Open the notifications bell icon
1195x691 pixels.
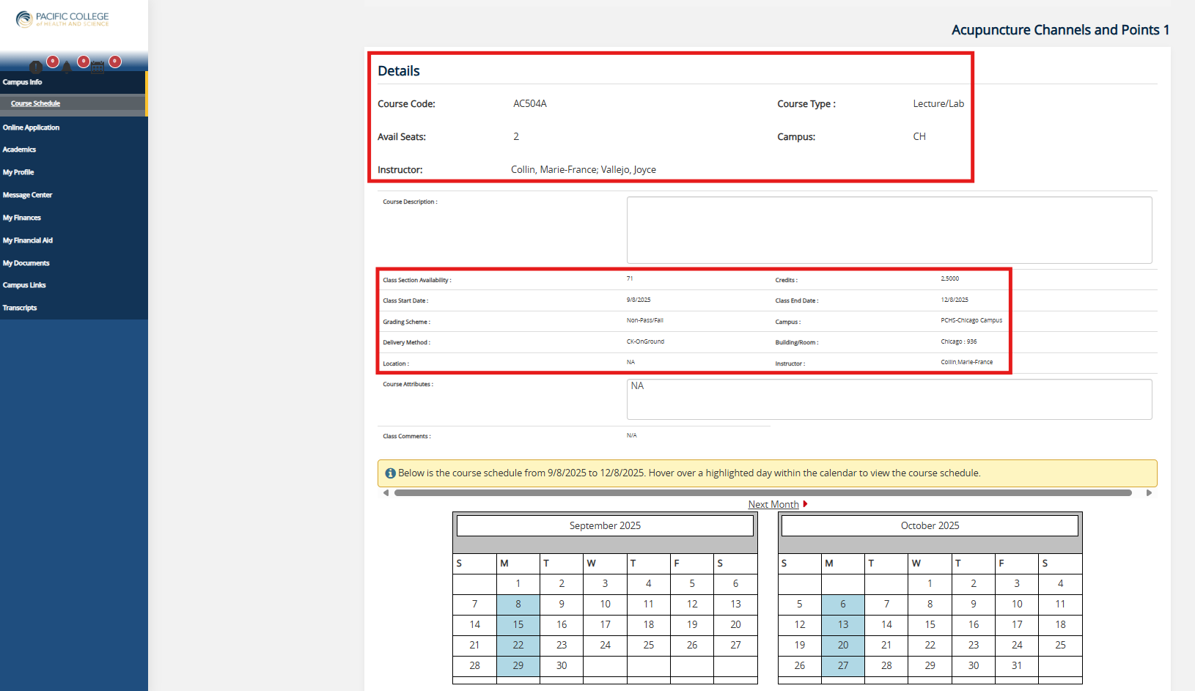[x=67, y=67]
